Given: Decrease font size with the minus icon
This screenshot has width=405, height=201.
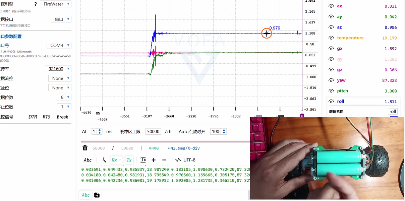Looking at the screenshot, I should (x=164, y=160).
